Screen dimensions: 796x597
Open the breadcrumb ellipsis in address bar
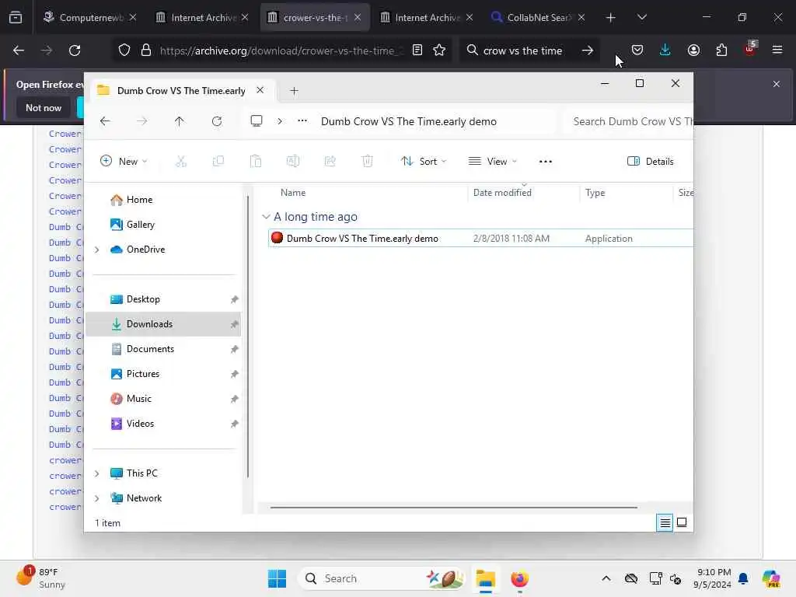tap(302, 120)
